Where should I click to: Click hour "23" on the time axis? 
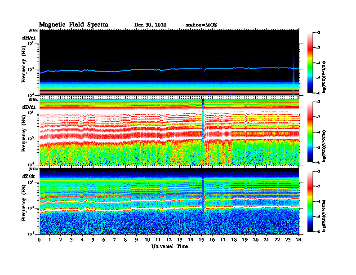[x=288, y=240]
